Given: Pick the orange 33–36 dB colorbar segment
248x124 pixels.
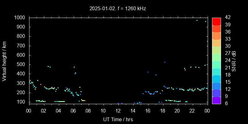Looking at the screenshot, I should (x=216, y=35).
